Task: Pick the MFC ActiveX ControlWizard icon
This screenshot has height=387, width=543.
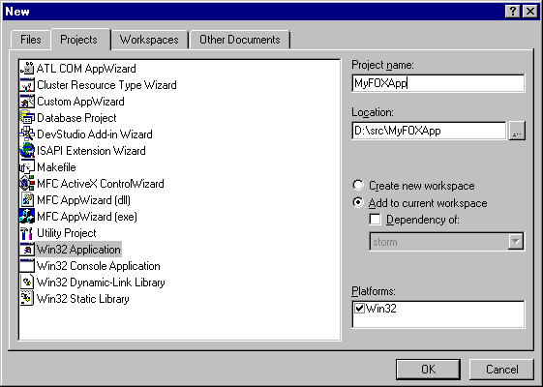Action: click(x=27, y=184)
